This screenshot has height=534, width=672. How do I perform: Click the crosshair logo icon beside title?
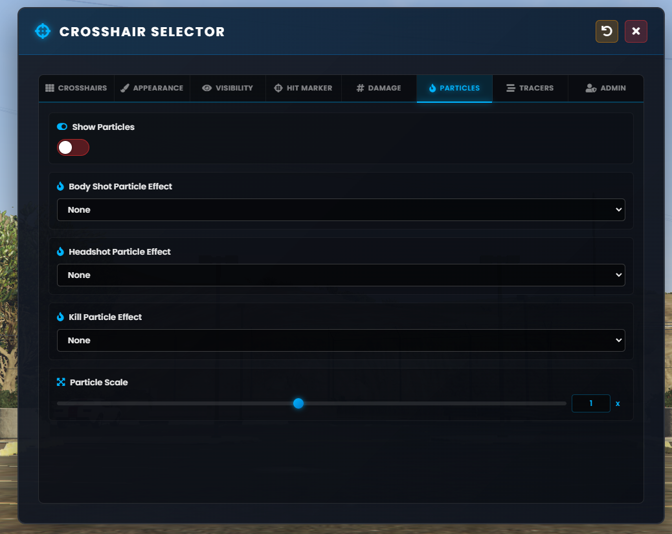(43, 31)
